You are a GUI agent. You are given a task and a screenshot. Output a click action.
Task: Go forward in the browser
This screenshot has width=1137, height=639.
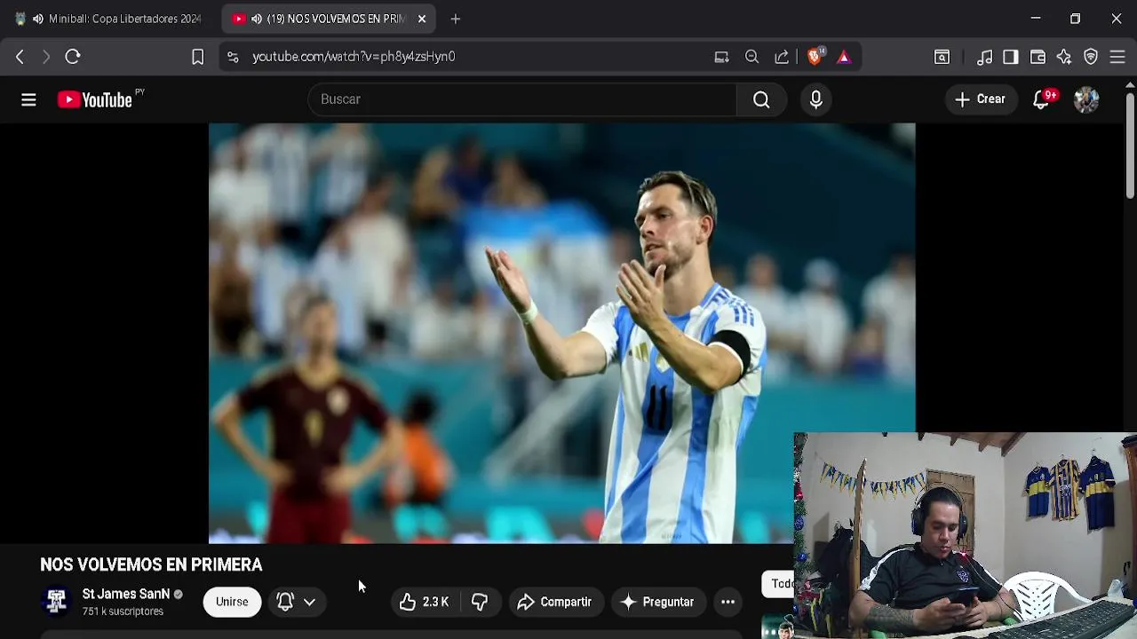[x=46, y=57]
